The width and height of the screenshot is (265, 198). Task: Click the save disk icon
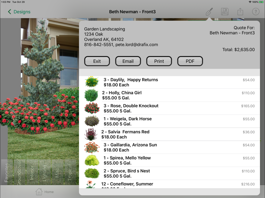tap(225, 12)
